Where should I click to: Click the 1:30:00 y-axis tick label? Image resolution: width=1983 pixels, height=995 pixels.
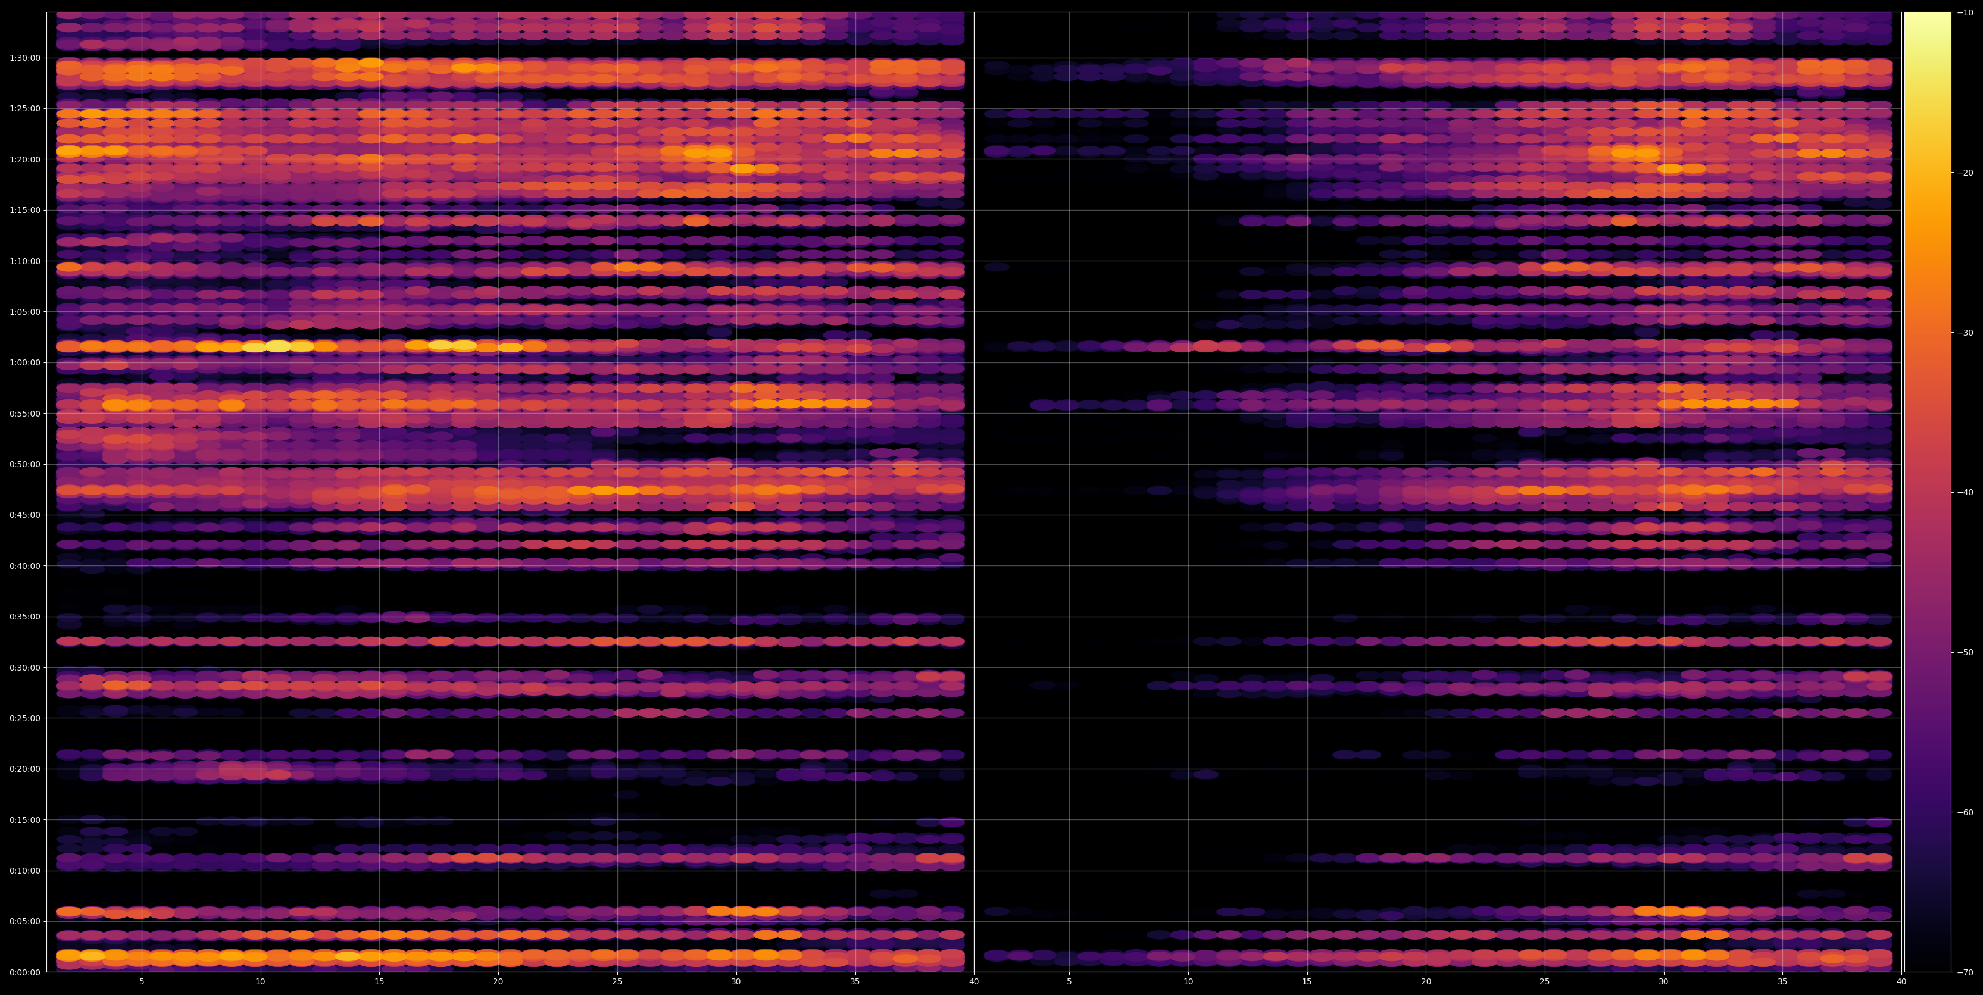[26, 58]
